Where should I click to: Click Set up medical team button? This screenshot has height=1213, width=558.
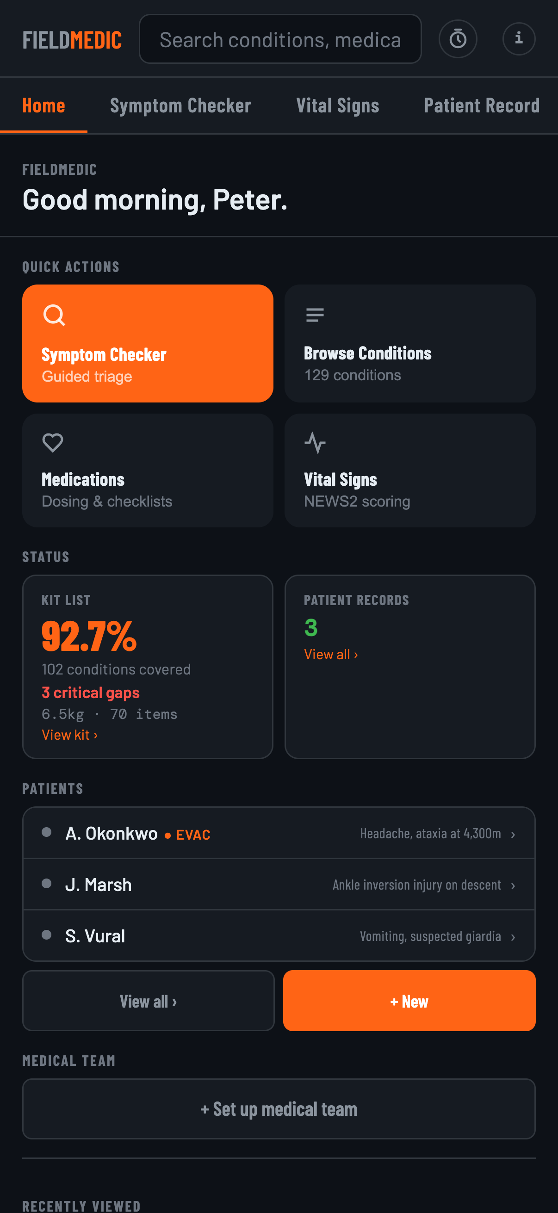279,1109
